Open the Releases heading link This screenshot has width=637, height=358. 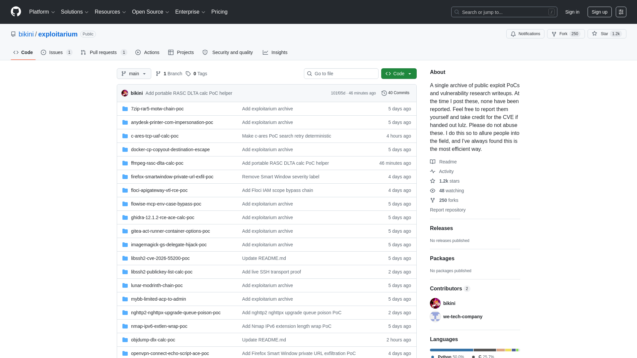441,228
